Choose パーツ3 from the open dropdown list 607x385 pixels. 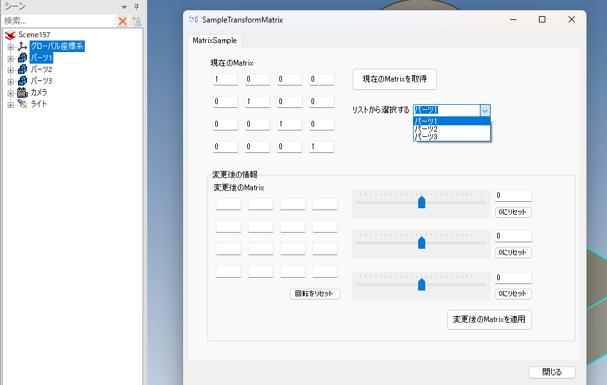point(426,136)
